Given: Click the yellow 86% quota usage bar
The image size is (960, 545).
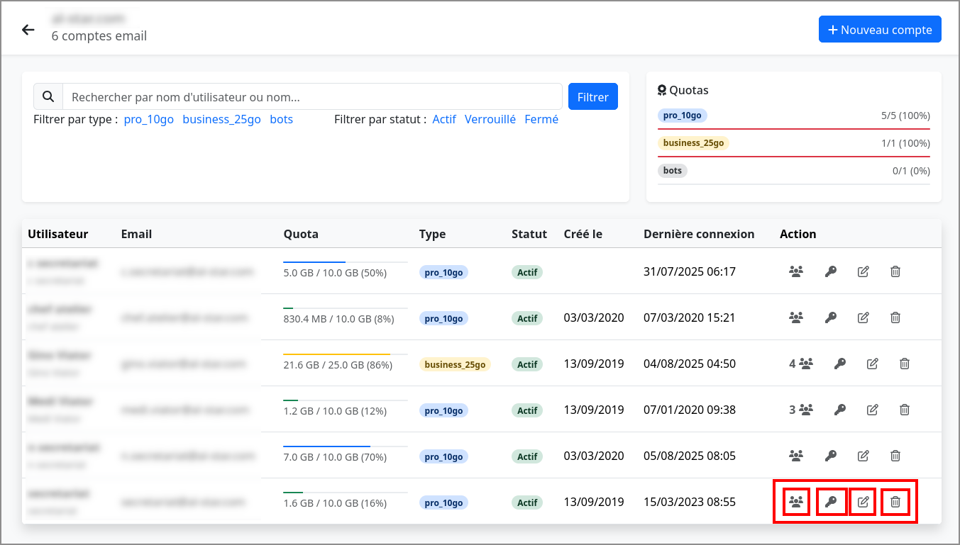Looking at the screenshot, I should pos(337,354).
